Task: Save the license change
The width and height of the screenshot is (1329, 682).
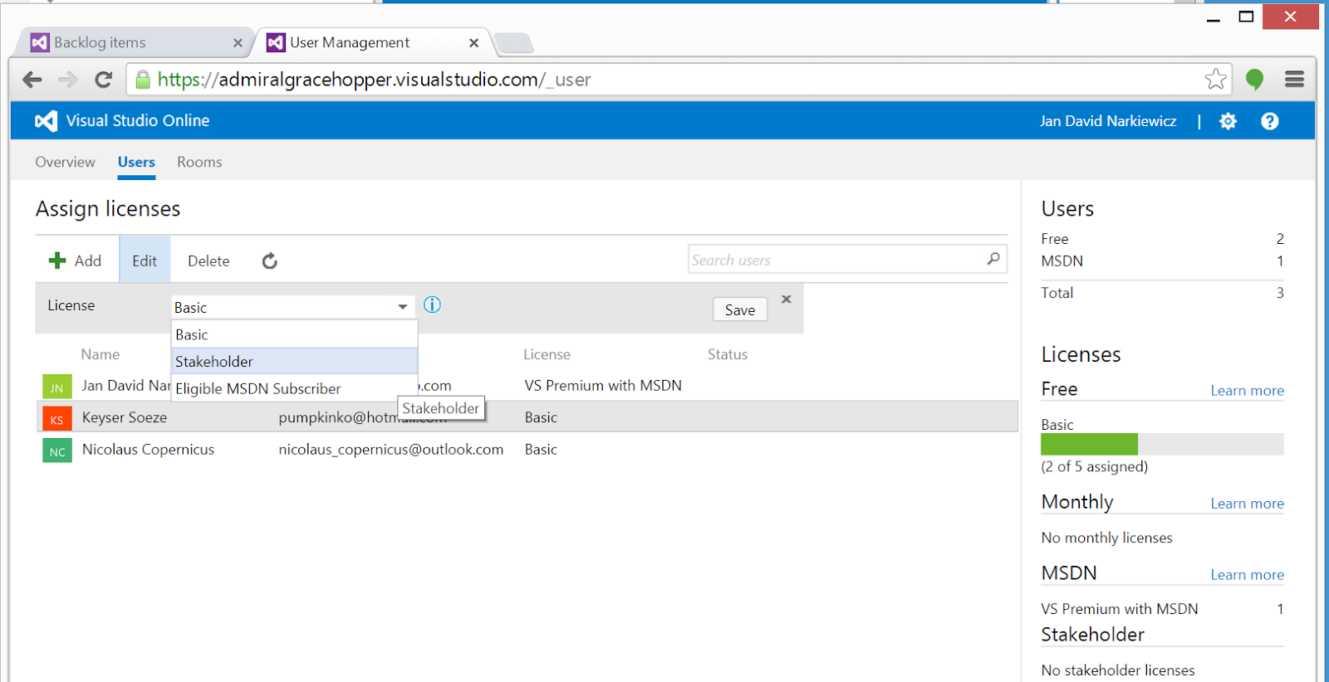Action: 740,309
